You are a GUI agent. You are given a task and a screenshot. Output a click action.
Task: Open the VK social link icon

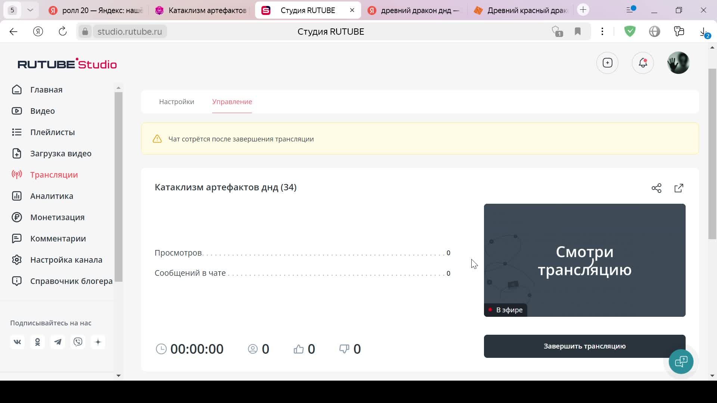(18, 342)
